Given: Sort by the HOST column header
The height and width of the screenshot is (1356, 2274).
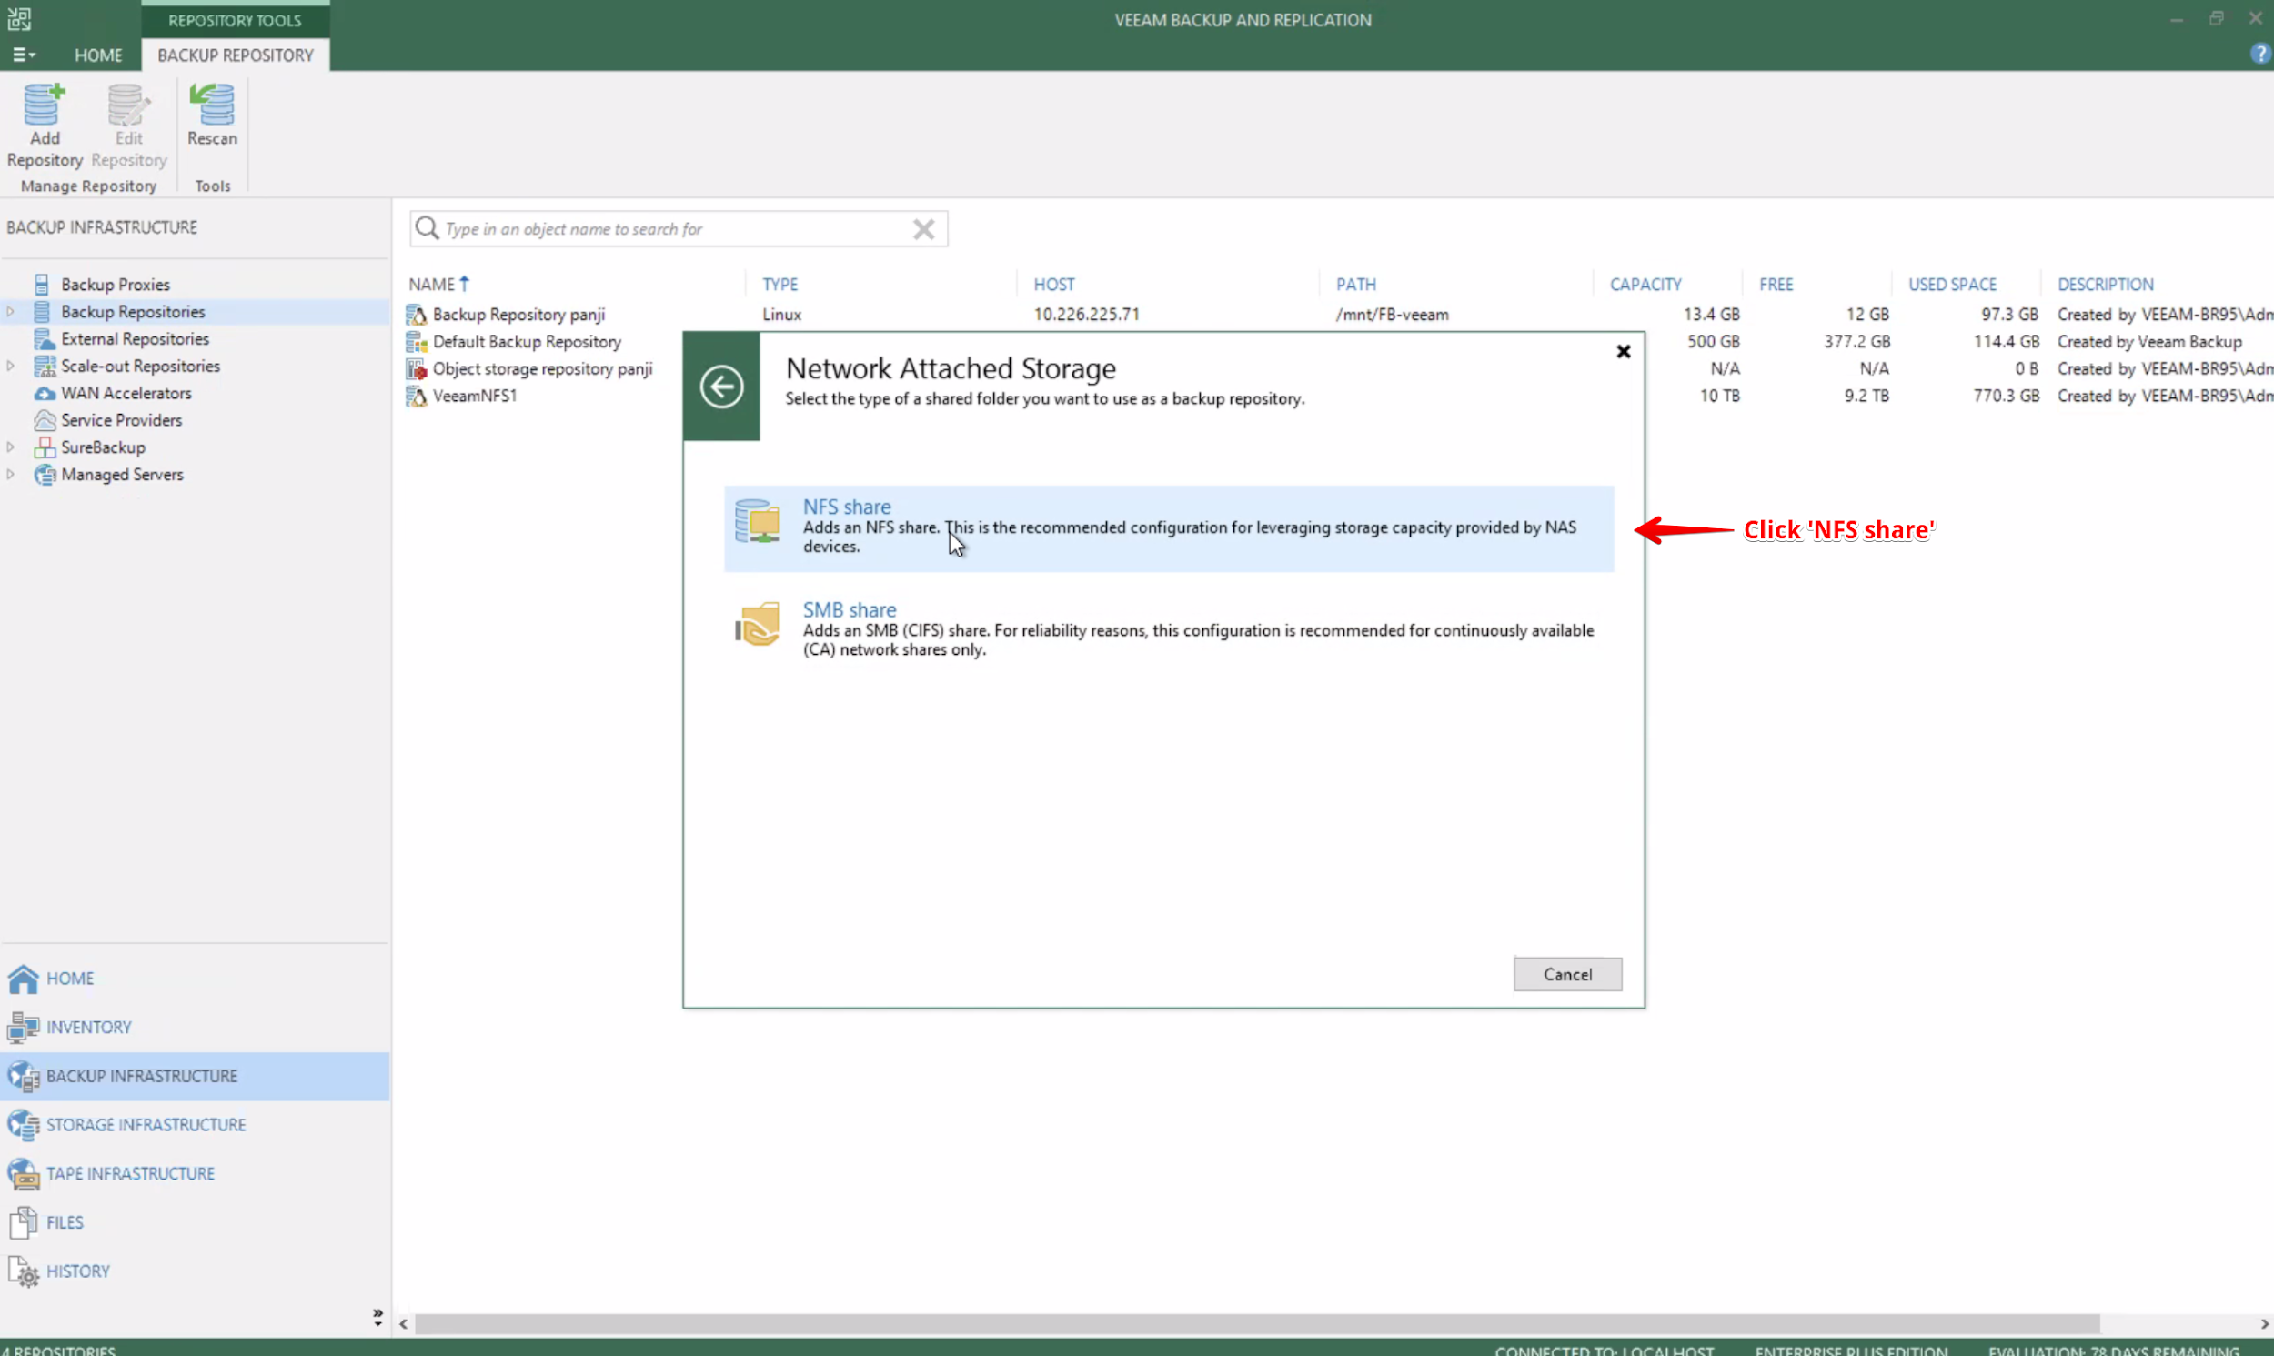Looking at the screenshot, I should 1053,284.
